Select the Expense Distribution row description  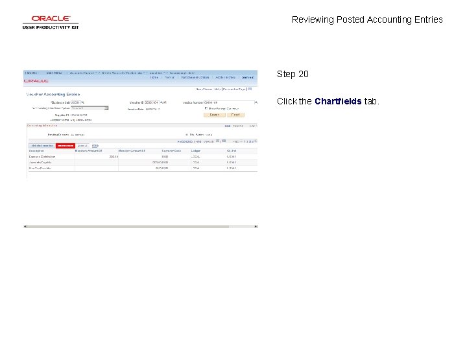point(42,157)
